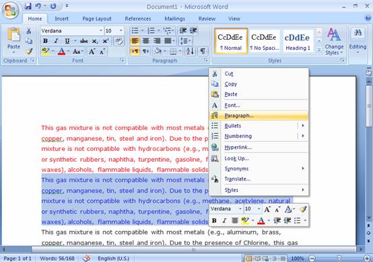373x262 pixels.
Task: Open the References tab
Action: click(x=138, y=19)
